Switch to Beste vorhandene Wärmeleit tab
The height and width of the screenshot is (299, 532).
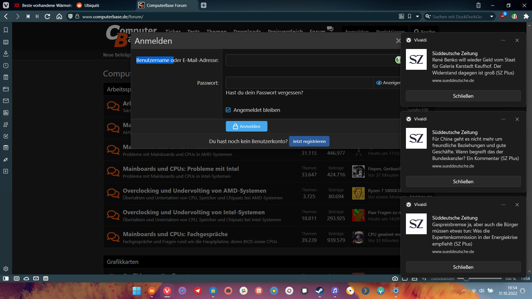(x=44, y=5)
